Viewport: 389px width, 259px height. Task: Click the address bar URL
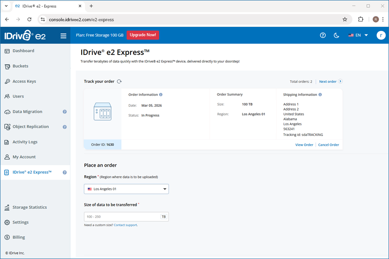[x=81, y=19]
